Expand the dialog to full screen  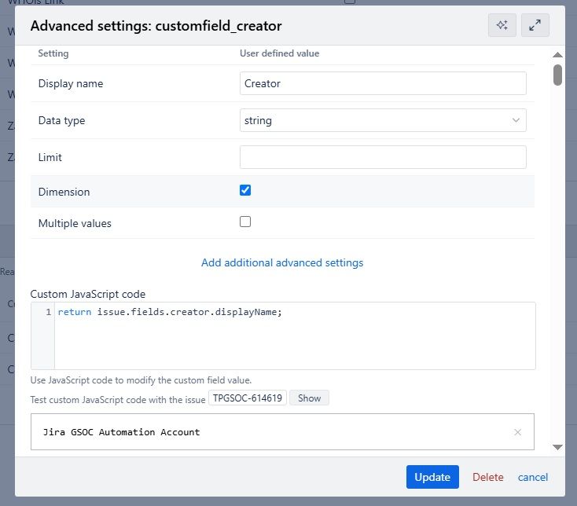coord(535,26)
